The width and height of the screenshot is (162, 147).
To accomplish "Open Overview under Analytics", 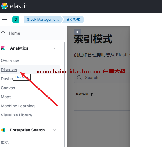I will pos(10,61).
